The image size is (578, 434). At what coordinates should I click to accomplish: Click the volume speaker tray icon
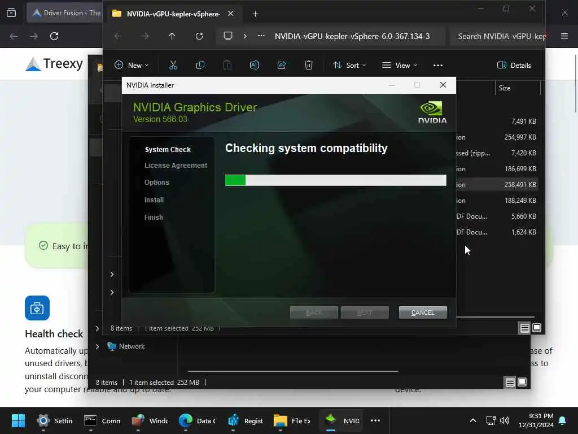(505, 420)
